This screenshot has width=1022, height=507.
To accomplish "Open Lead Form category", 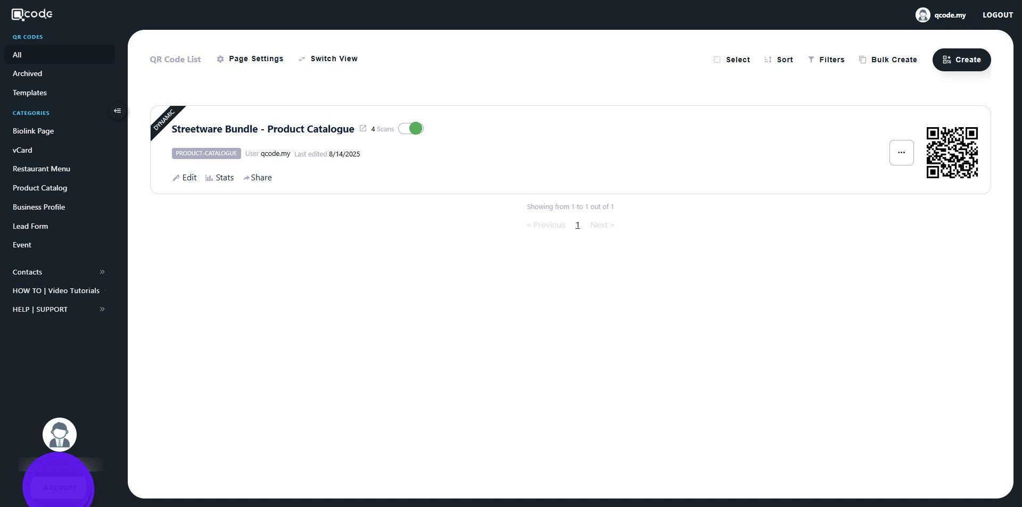I will pyautogui.click(x=30, y=227).
